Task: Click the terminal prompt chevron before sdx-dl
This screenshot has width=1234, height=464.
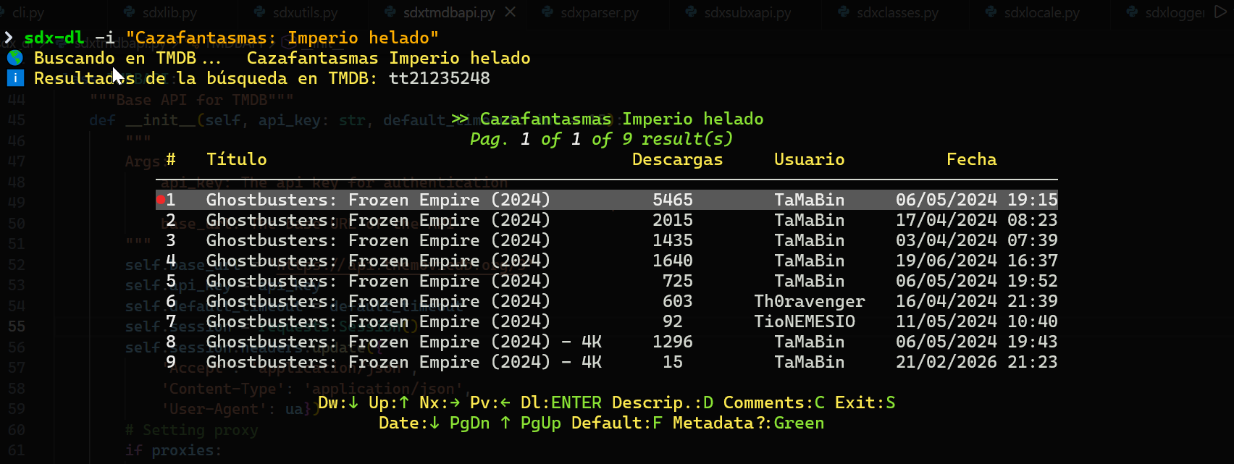Action: coord(8,38)
